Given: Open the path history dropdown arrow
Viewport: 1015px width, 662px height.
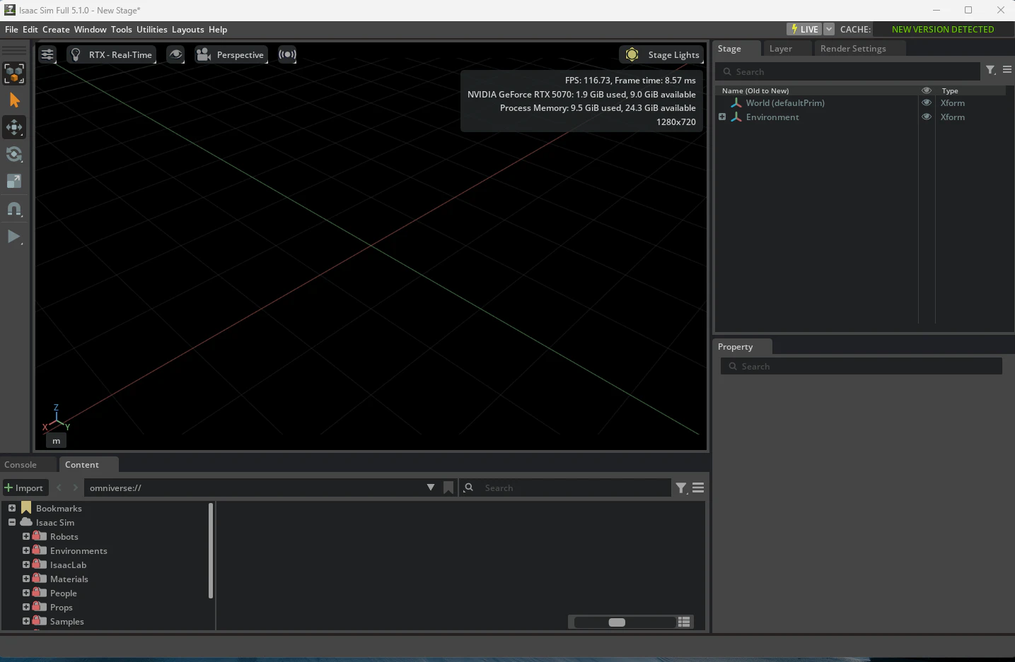Looking at the screenshot, I should (x=431, y=487).
